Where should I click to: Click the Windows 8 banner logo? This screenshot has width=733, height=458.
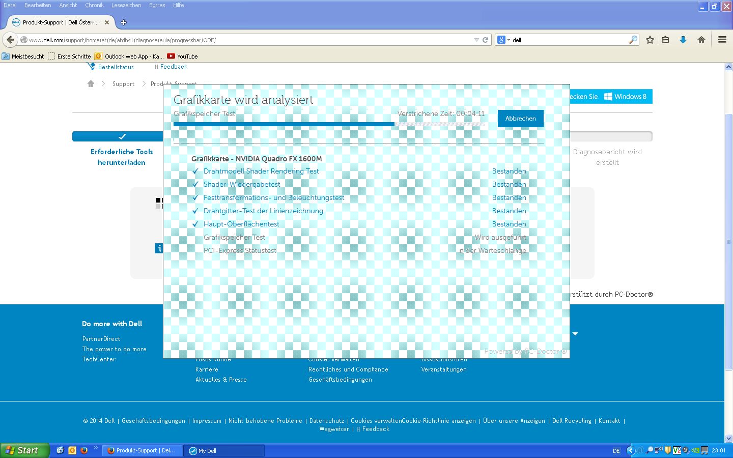pyautogui.click(x=625, y=97)
